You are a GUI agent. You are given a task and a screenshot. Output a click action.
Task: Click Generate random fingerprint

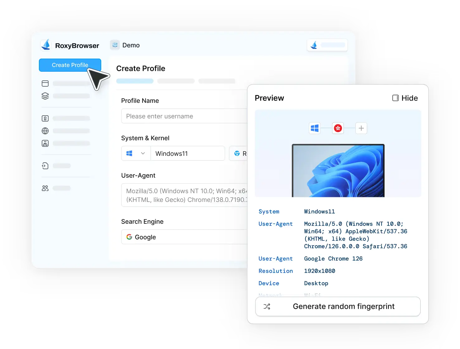click(x=338, y=306)
